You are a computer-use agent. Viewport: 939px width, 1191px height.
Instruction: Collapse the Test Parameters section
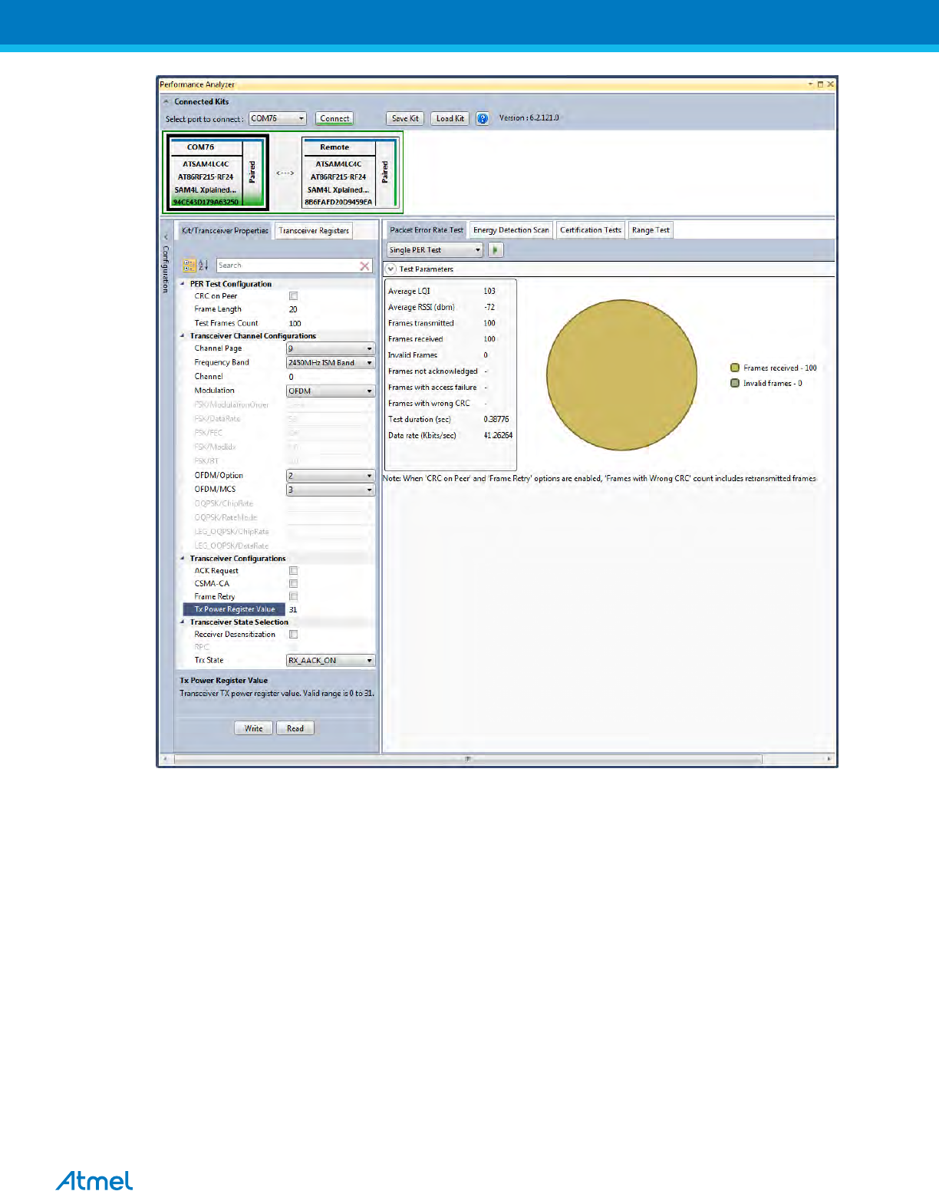(x=390, y=269)
